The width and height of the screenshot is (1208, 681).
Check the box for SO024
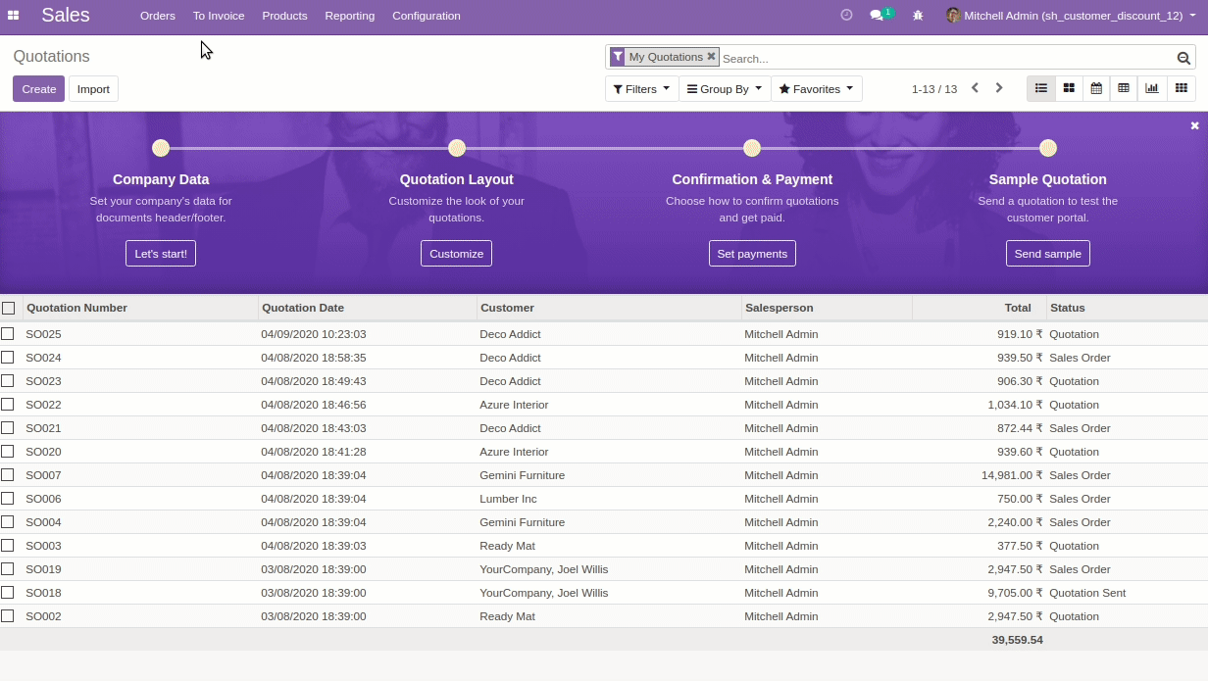tap(8, 358)
